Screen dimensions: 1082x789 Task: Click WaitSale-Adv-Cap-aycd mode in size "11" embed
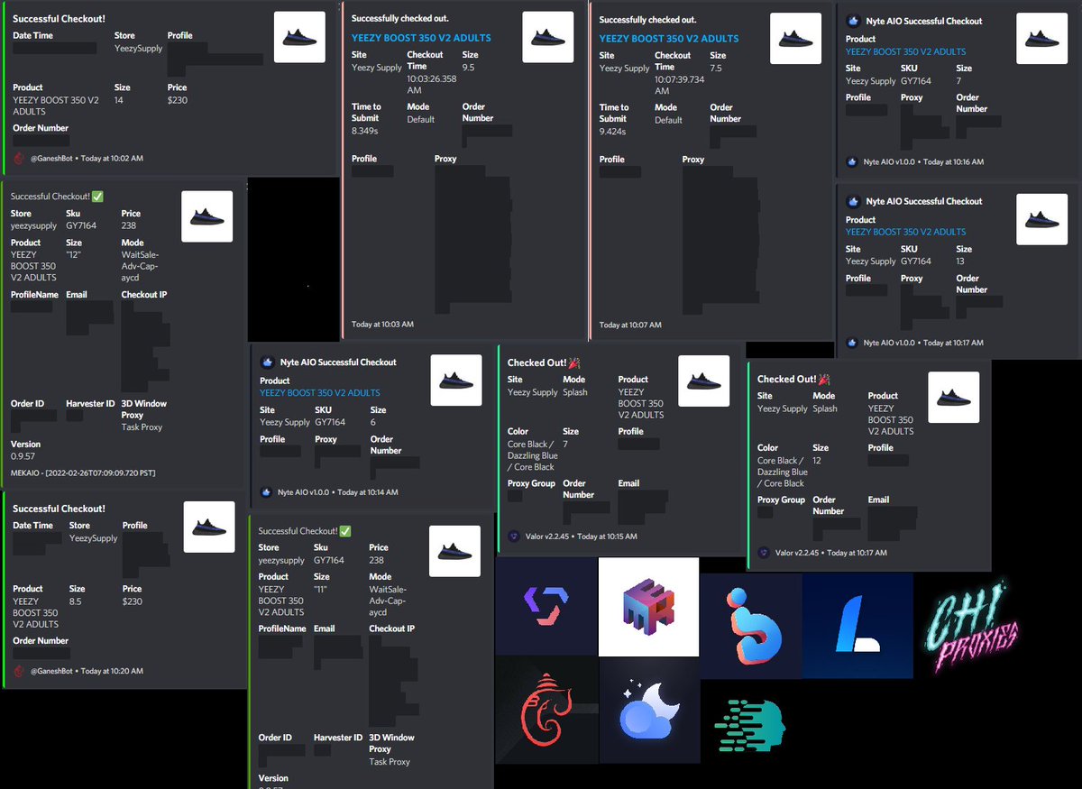point(390,600)
